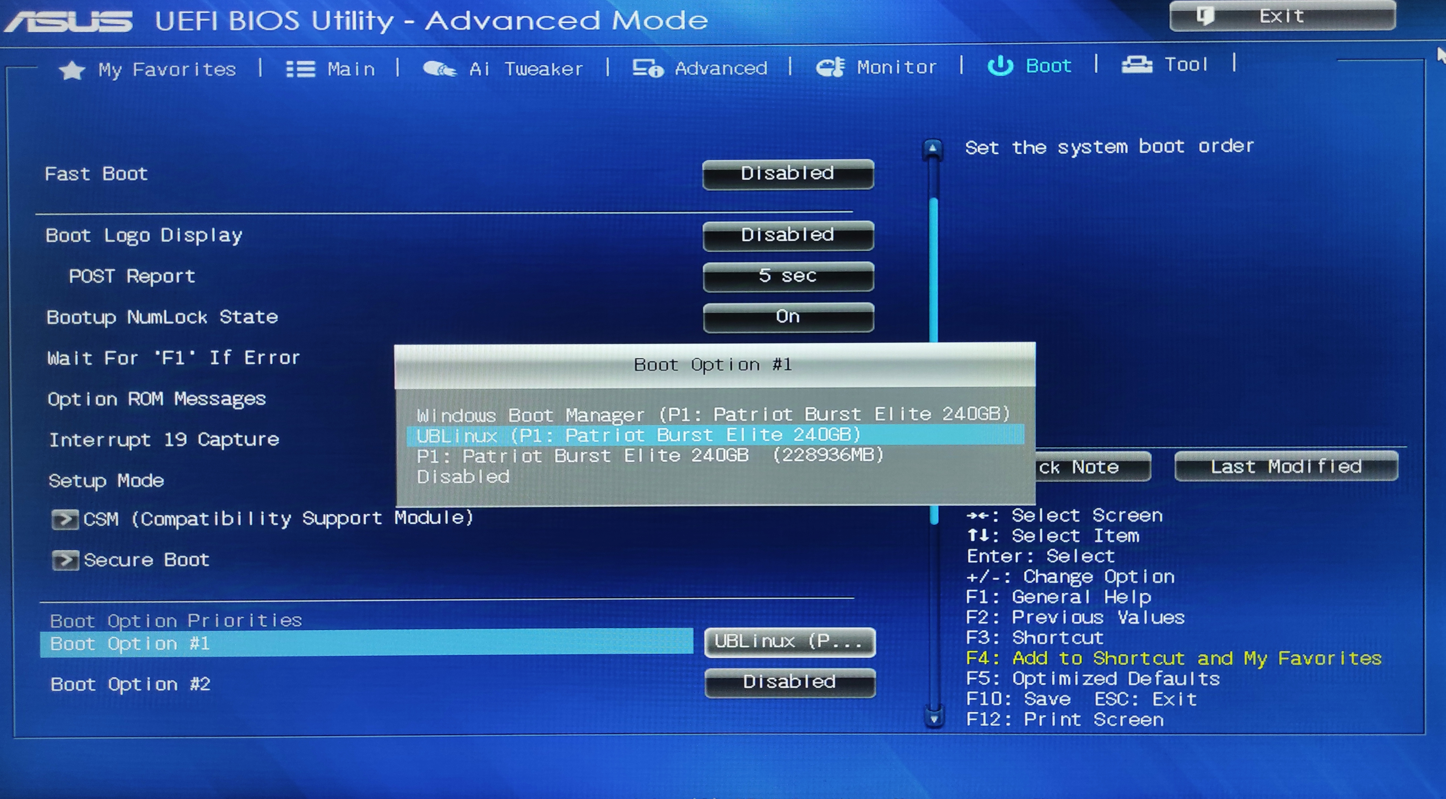The image size is (1446, 799).
Task: Click the F3: Shortcut hint
Action: click(1035, 638)
